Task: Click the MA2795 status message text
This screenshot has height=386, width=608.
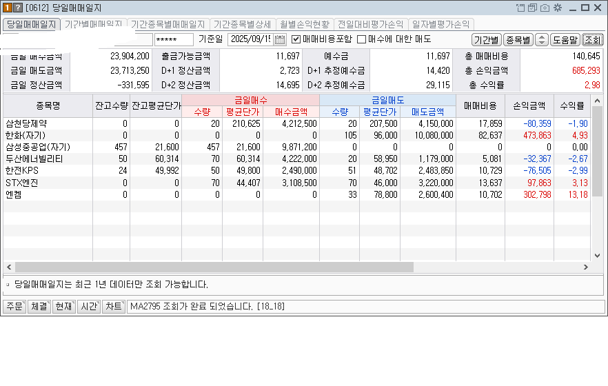Action: pyautogui.click(x=207, y=307)
